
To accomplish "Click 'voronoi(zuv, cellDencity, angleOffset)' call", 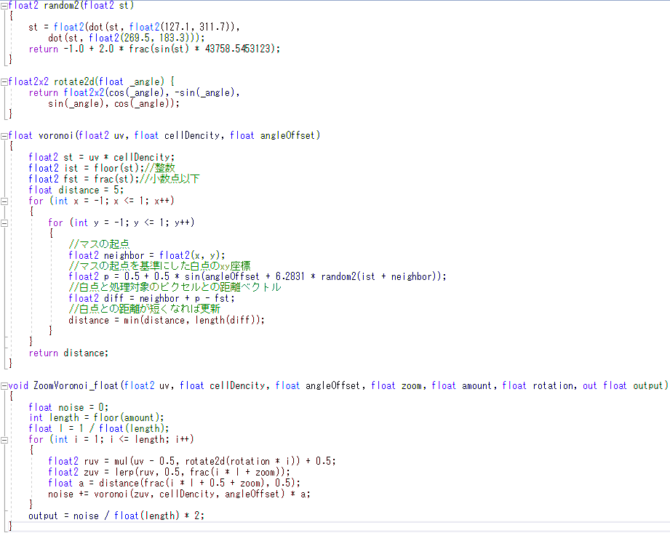I will point(189,494).
